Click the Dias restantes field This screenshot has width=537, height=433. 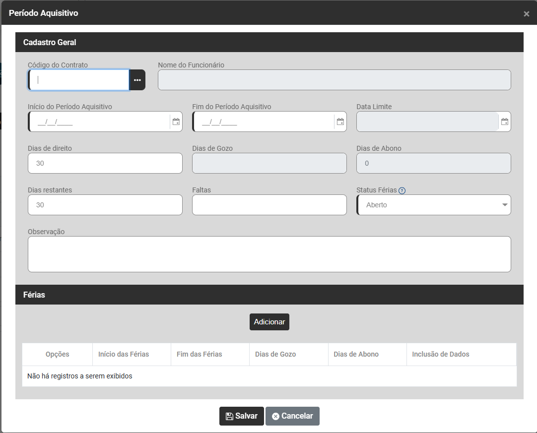(105, 205)
